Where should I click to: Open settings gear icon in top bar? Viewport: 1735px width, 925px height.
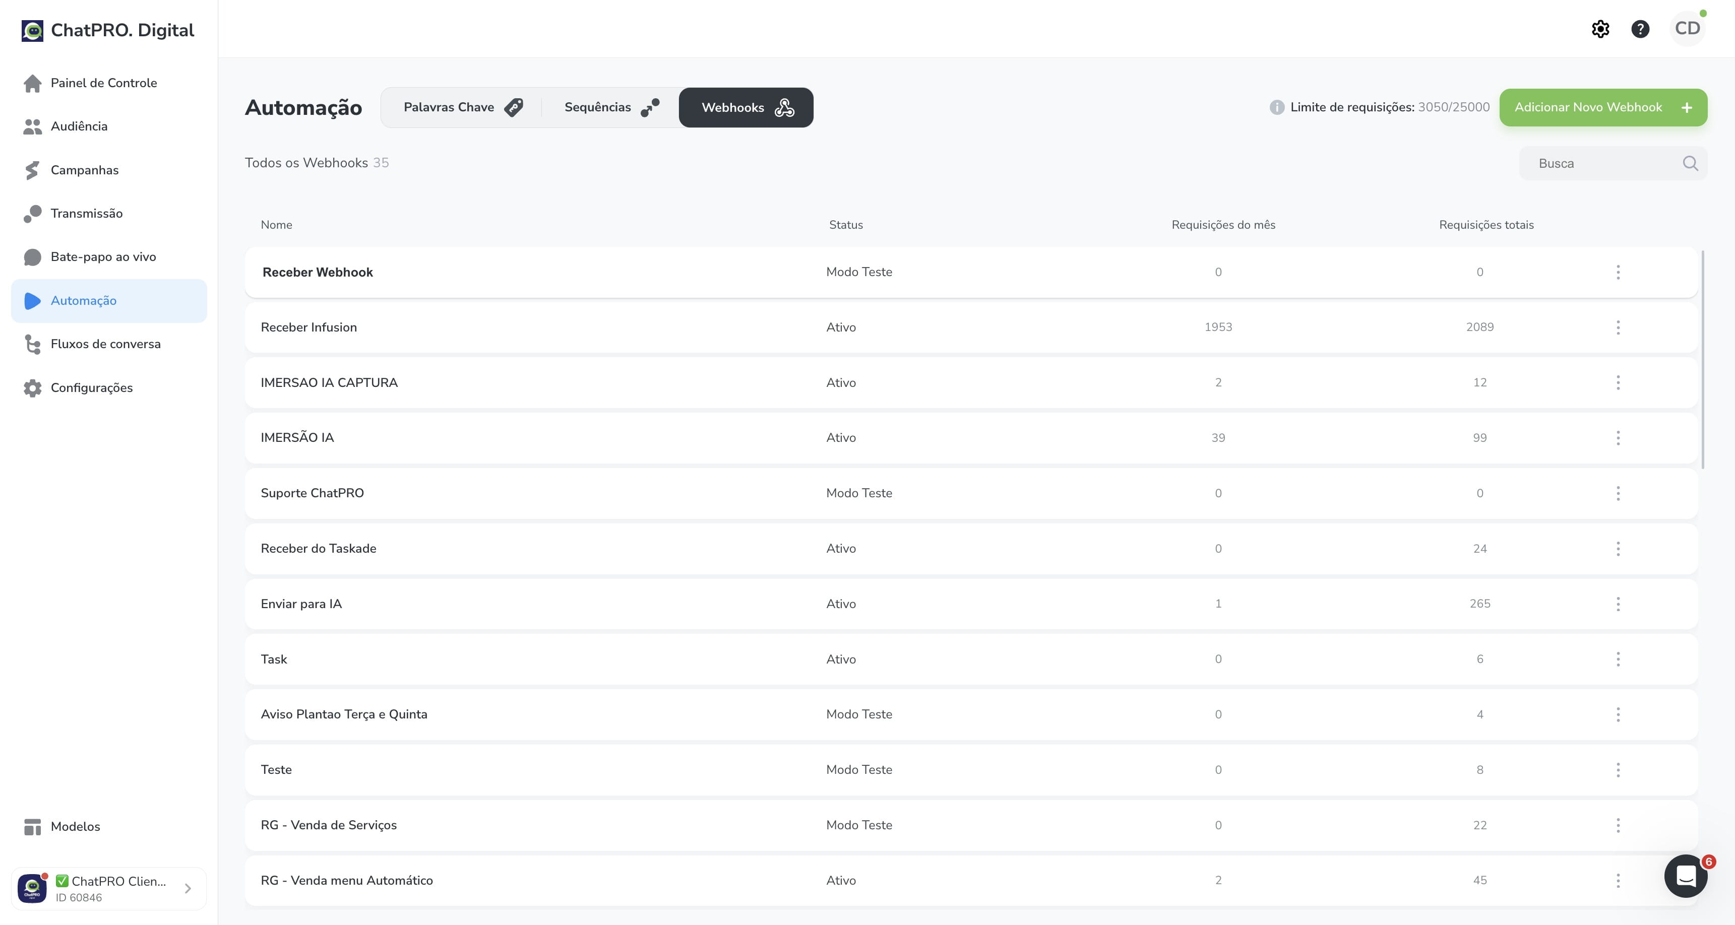1600,29
